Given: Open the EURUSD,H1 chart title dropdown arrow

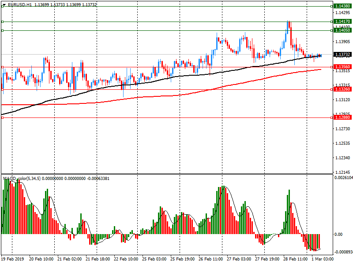Looking at the screenshot, I should tap(4, 4).
